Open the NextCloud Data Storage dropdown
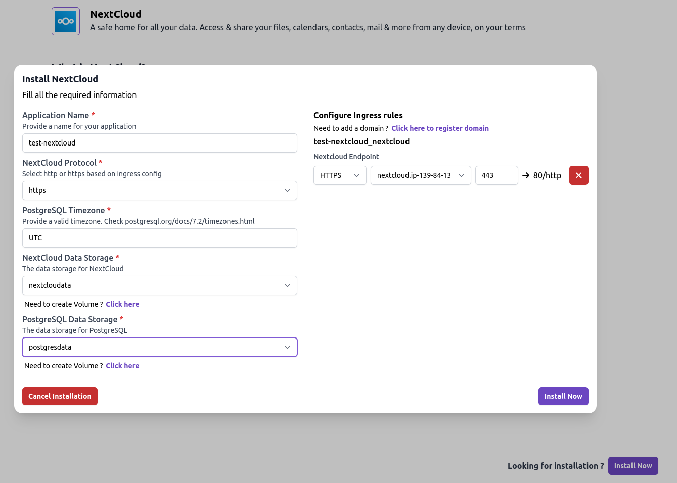This screenshot has height=483, width=677. coord(160,285)
